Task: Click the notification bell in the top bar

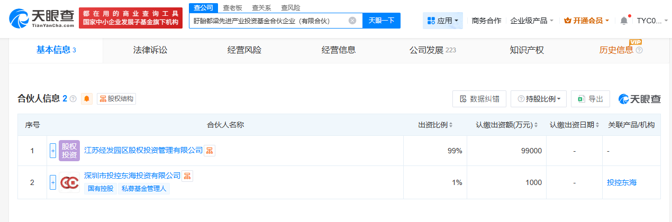Action: coord(624,21)
